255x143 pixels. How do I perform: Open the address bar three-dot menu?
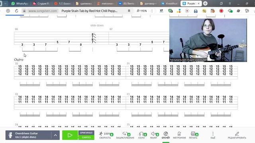pyautogui.click(x=152, y=11)
